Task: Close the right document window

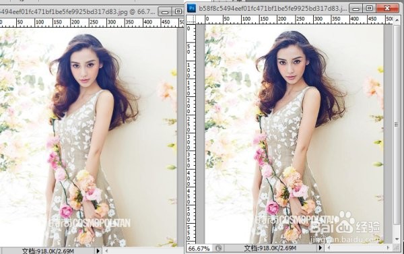Action: click(387, 9)
